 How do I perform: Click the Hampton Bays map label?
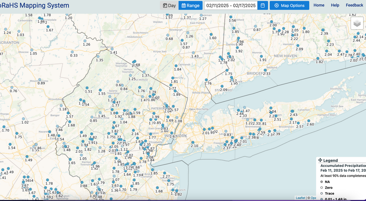(326, 115)
